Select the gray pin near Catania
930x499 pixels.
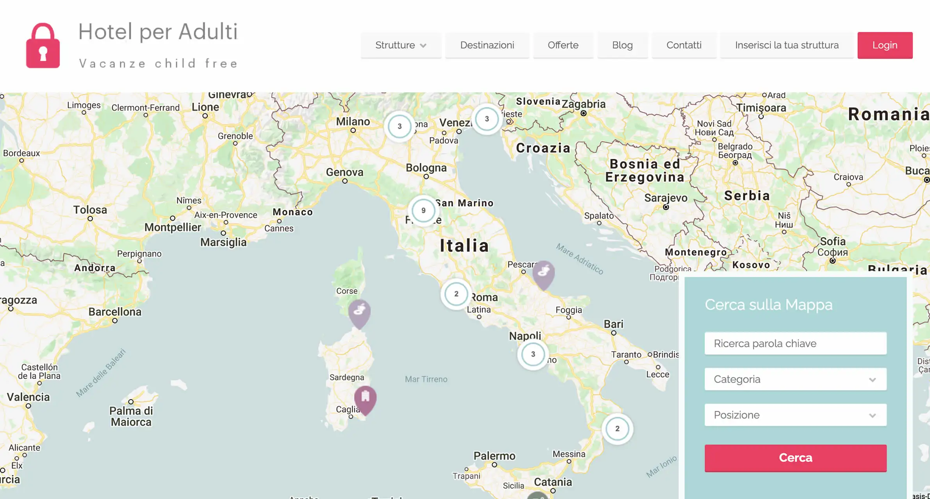(x=538, y=495)
